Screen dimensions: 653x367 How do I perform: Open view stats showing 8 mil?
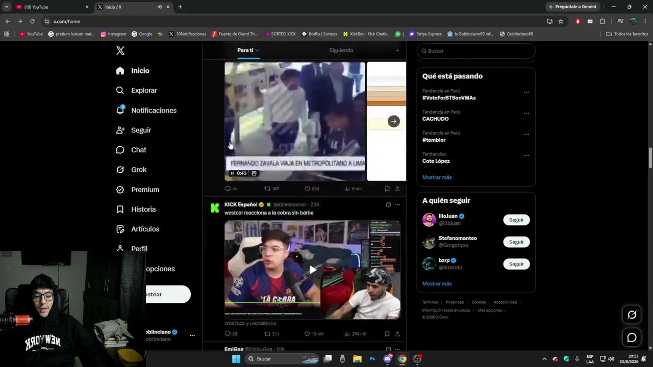(x=353, y=189)
